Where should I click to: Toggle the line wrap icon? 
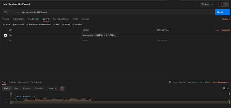62,88
